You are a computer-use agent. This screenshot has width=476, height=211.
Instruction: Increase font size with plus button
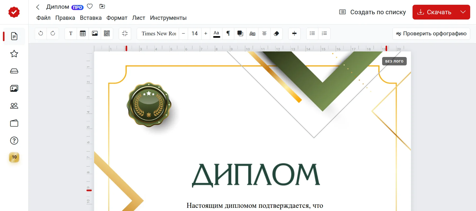206,33
